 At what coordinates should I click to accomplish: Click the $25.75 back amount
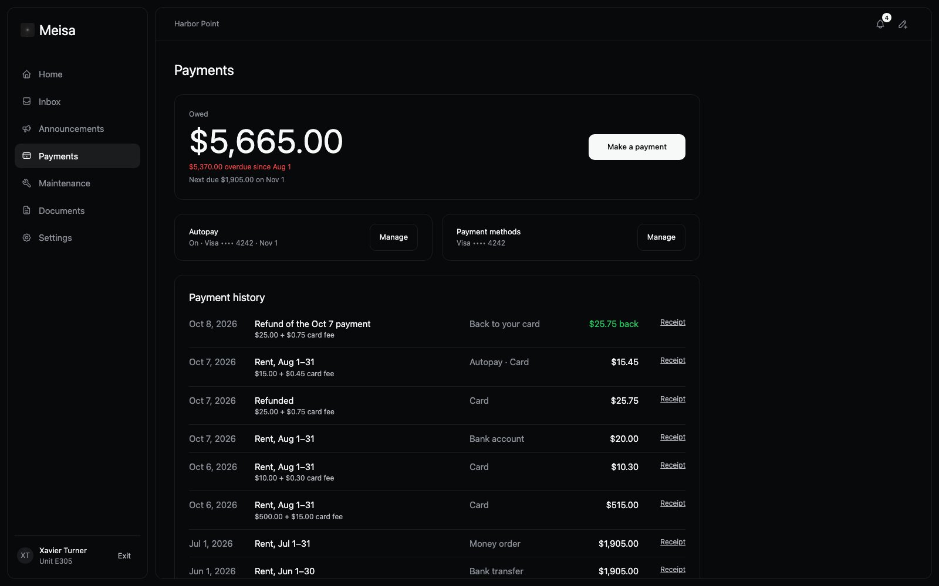(614, 324)
